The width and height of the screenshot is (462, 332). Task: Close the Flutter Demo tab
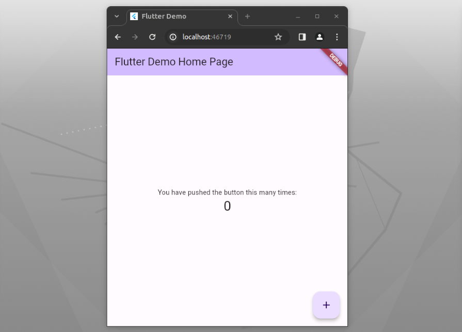click(x=230, y=17)
